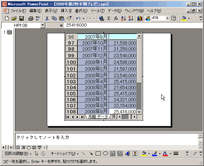Click the Save floppy disk icon
Image resolution: width=204 pixels, height=166 pixels.
tap(22, 18)
